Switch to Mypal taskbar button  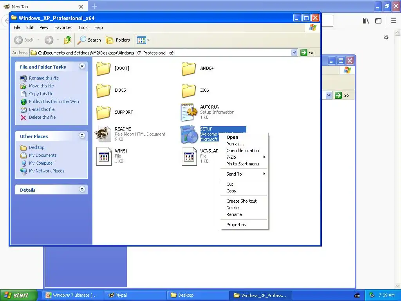(135, 296)
